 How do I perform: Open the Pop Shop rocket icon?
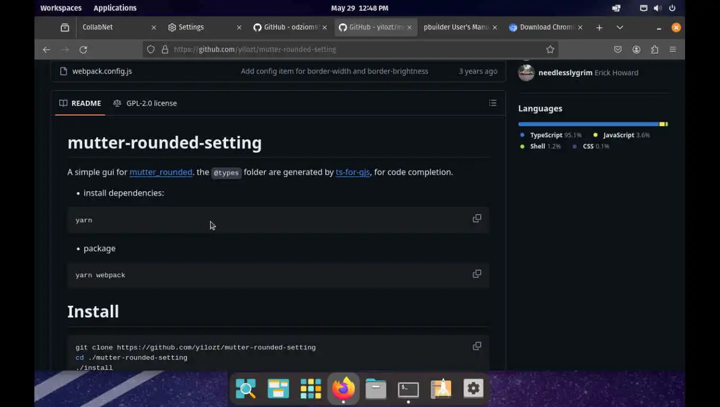(x=441, y=389)
